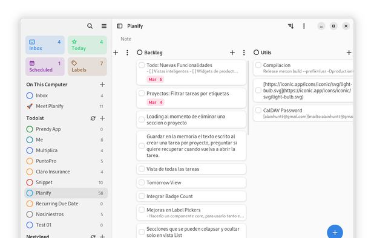374x238 pixels.
Task: Click the Todoist section header
Action: 35,118
